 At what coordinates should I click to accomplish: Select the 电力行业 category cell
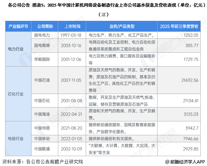[18, 49]
